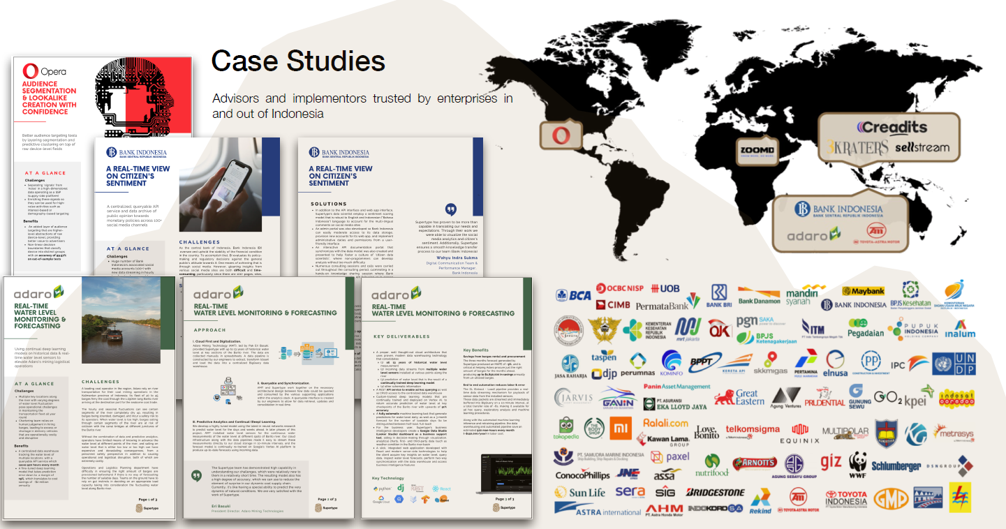Click the UNDP logo
Viewport: 1006px width, 529px height.
[954, 364]
